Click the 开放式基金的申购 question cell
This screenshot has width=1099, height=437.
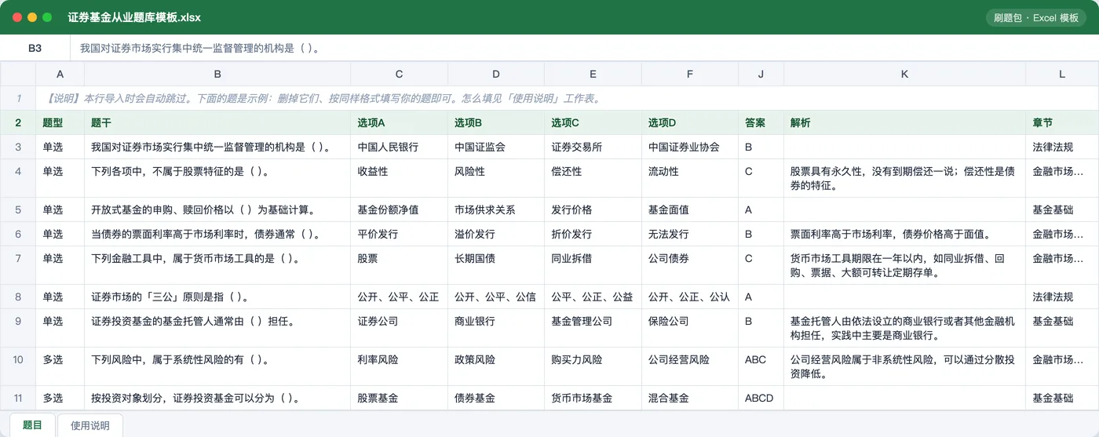tap(217, 209)
